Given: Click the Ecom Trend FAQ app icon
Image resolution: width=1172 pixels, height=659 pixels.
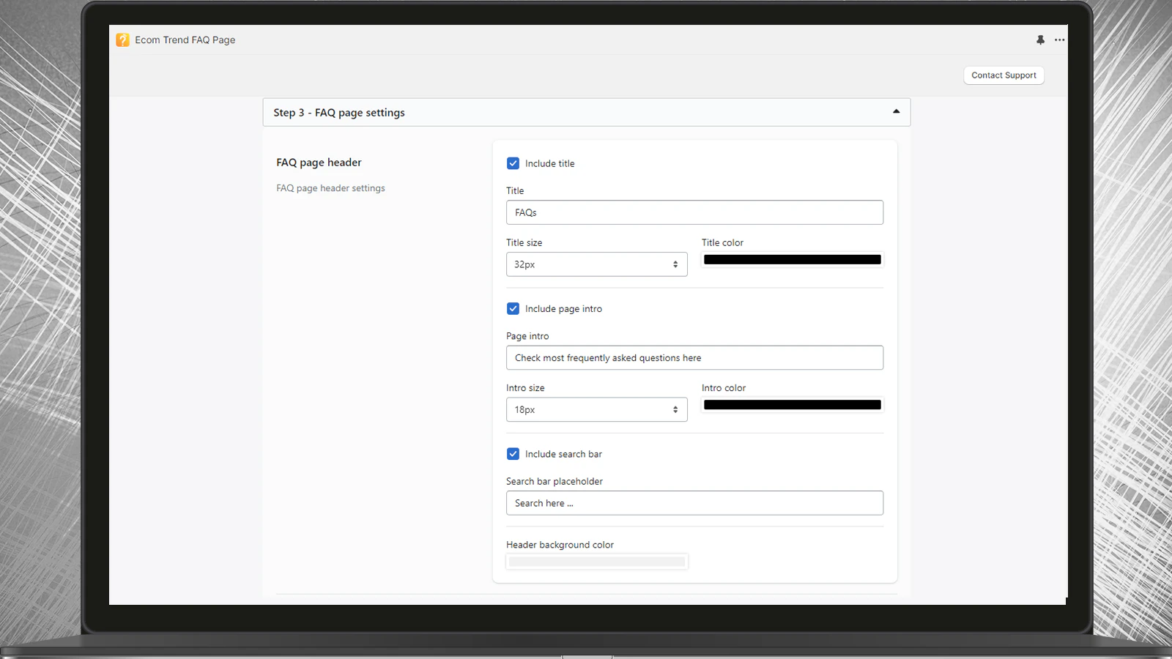Looking at the screenshot, I should pos(122,40).
